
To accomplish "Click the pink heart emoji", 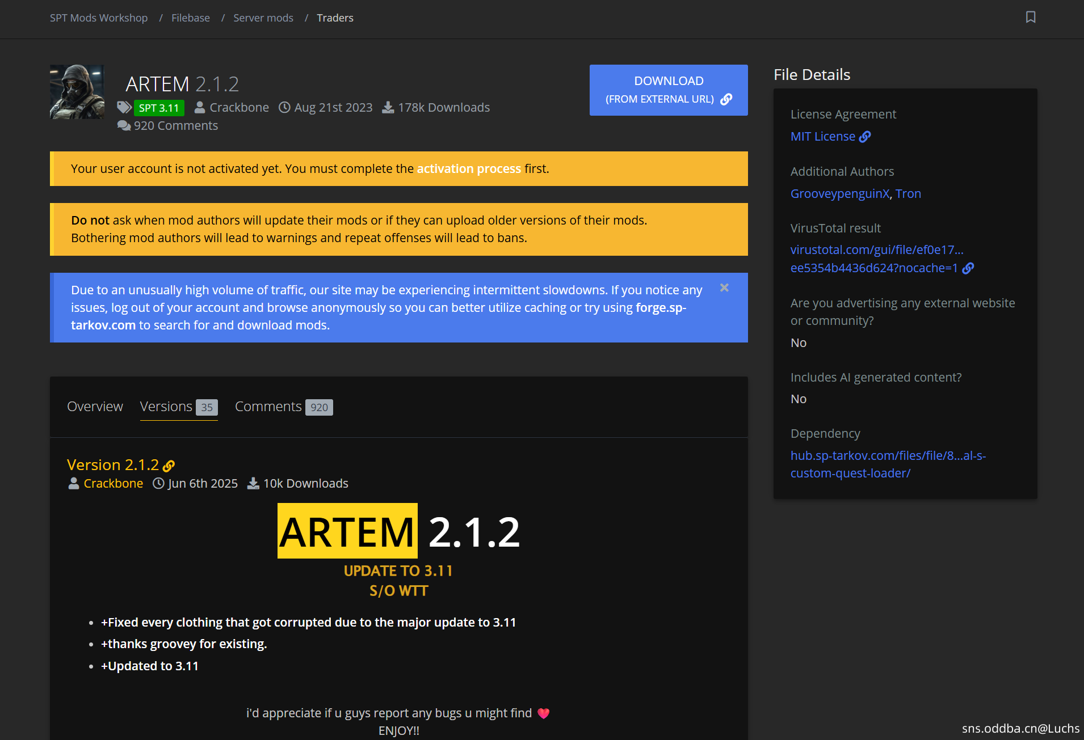I will coord(543,713).
